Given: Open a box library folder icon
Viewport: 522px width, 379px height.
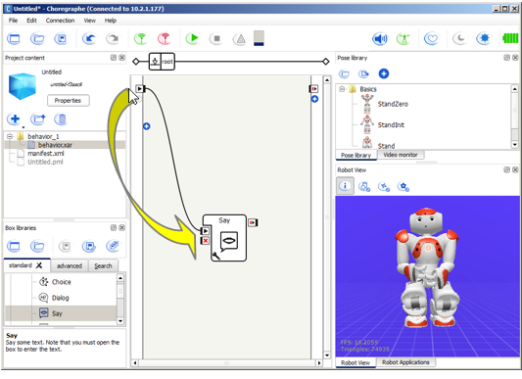Looking at the screenshot, I should click(x=37, y=247).
